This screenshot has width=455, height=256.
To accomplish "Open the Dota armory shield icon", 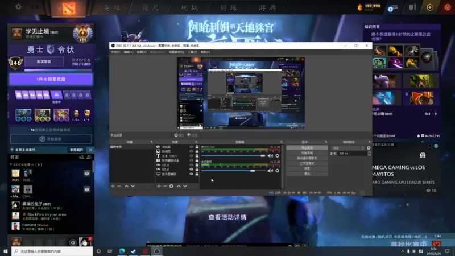I will pos(412,7).
